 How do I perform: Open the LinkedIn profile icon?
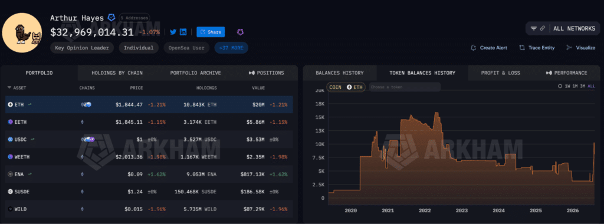pyautogui.click(x=183, y=32)
